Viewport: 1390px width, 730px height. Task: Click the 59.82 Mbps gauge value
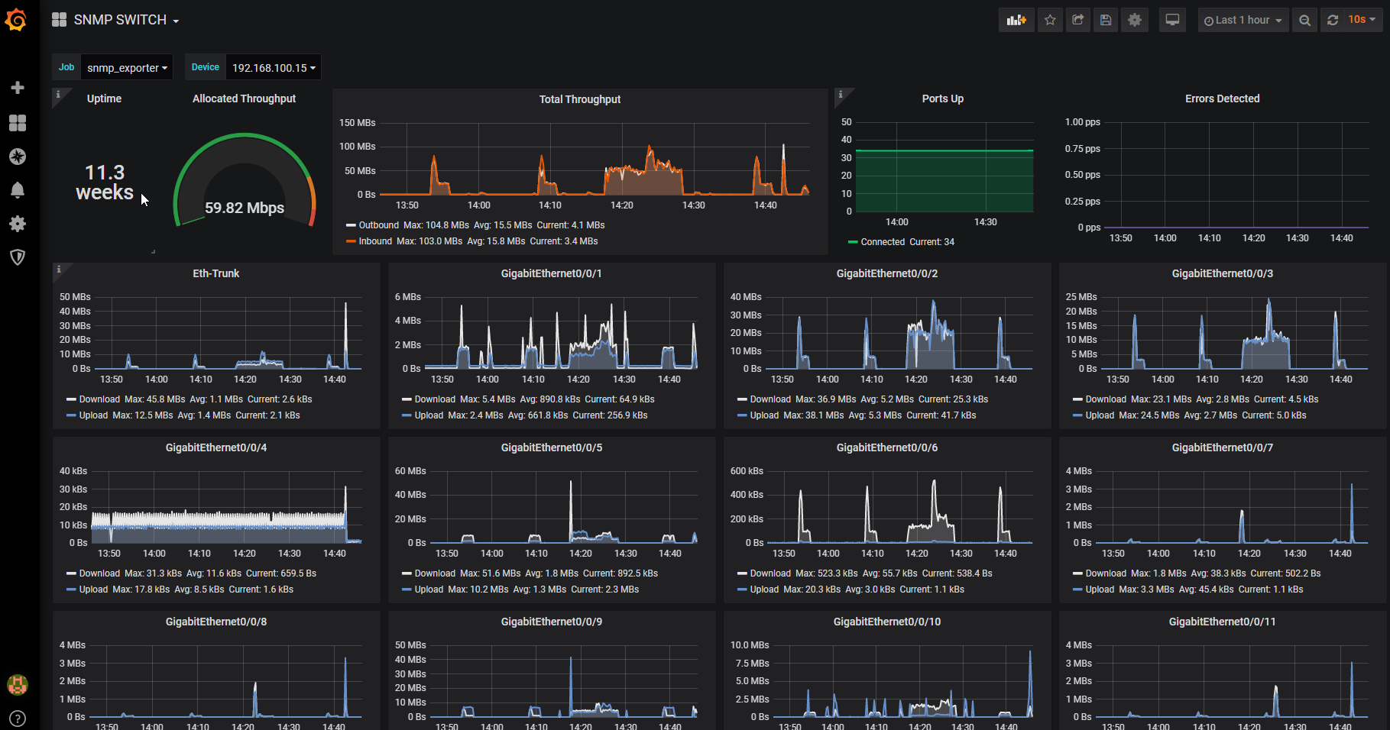245,208
